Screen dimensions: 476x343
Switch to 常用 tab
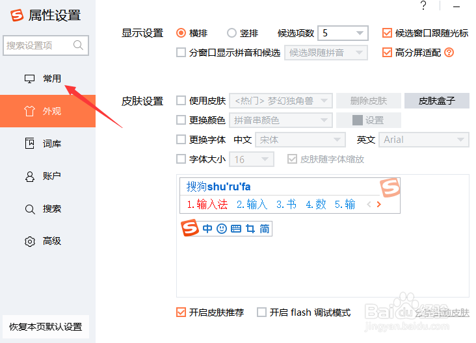(x=47, y=79)
